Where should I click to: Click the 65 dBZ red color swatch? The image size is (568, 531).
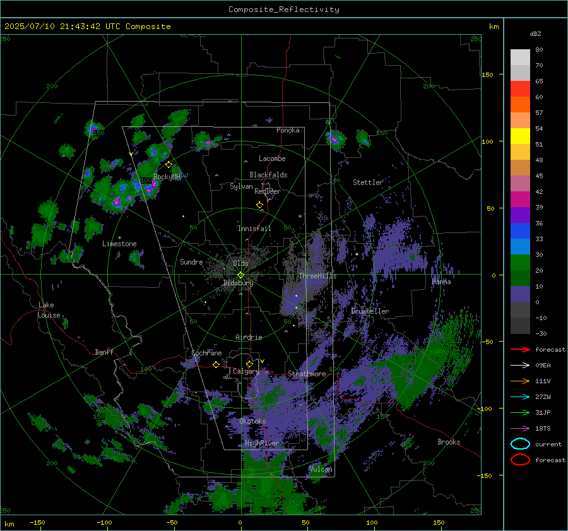tap(520, 89)
